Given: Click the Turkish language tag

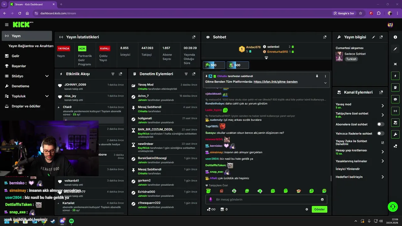Looking at the screenshot, I should (x=351, y=59).
